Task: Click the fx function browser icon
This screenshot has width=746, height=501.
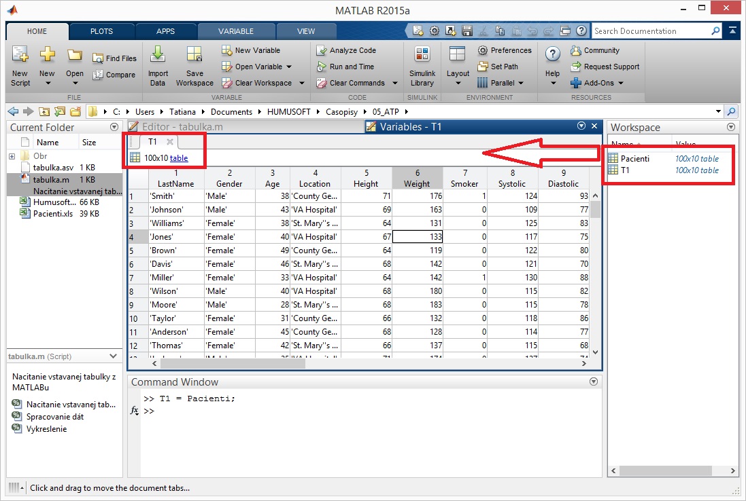Action: 135,410
